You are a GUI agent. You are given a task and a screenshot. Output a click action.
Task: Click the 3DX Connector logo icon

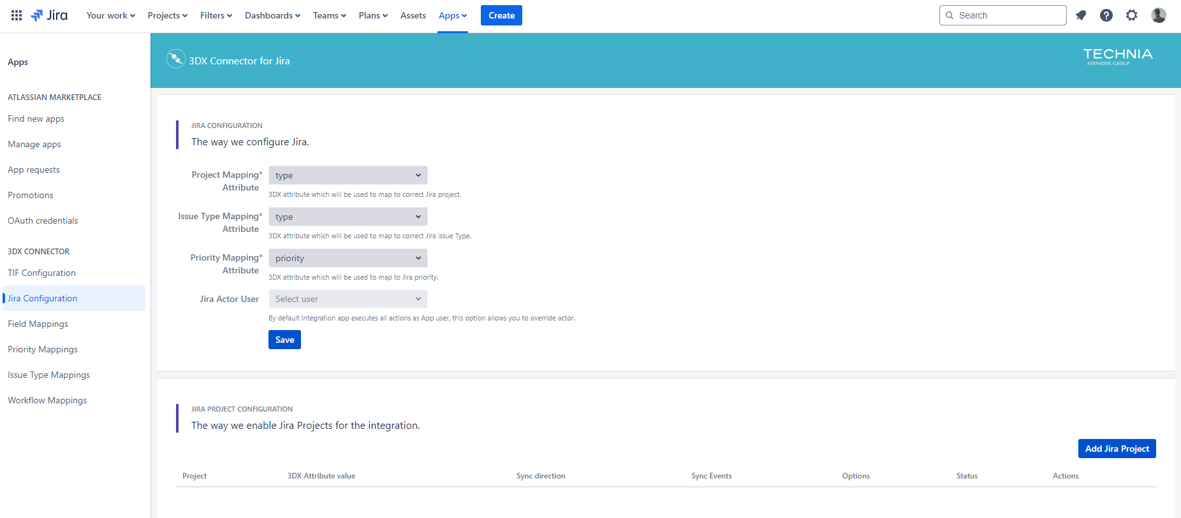[x=175, y=59]
